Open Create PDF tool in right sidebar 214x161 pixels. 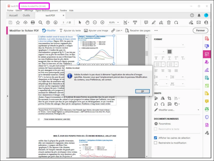(207, 39)
